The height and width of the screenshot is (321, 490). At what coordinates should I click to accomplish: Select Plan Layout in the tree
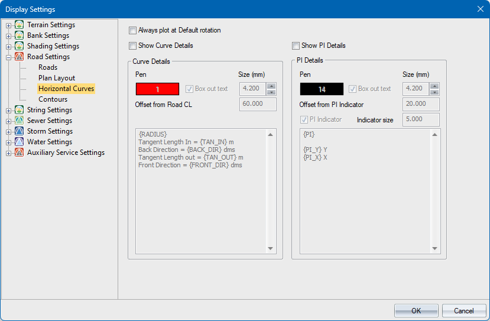[57, 78]
